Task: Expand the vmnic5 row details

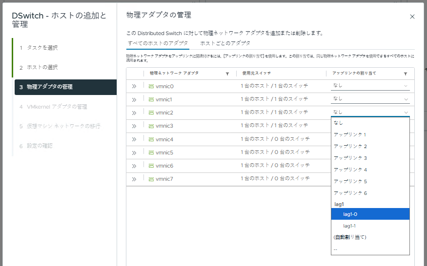Action: 134,152
